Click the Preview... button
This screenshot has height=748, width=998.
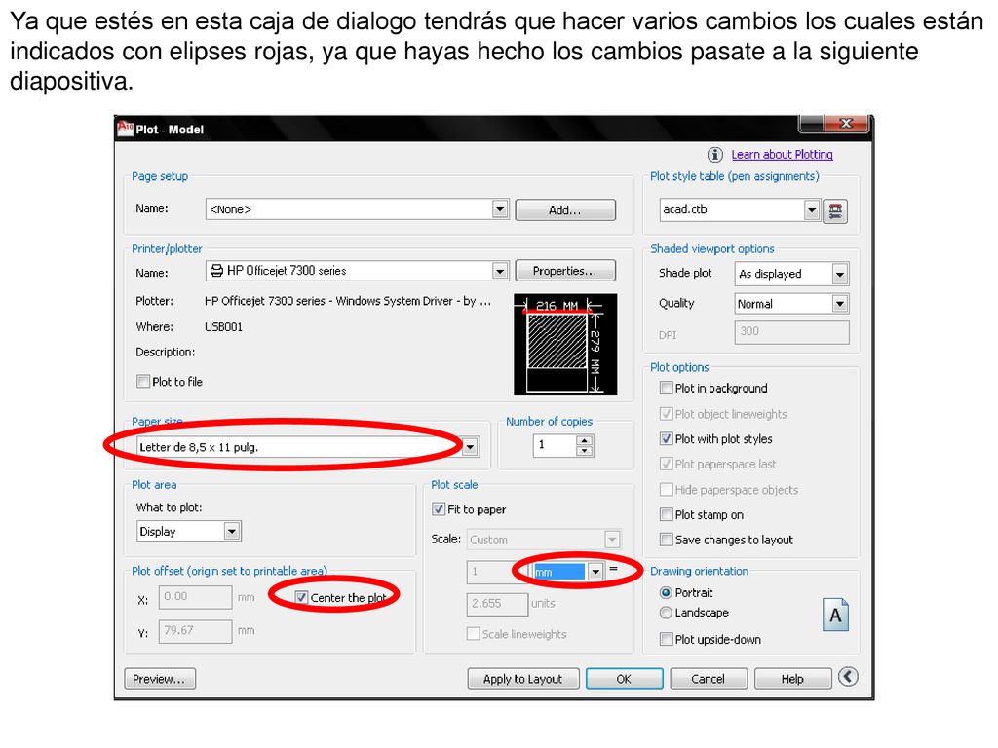coord(160,679)
